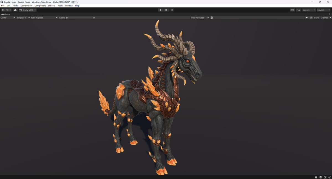Open the Assets menu

pos(15,6)
